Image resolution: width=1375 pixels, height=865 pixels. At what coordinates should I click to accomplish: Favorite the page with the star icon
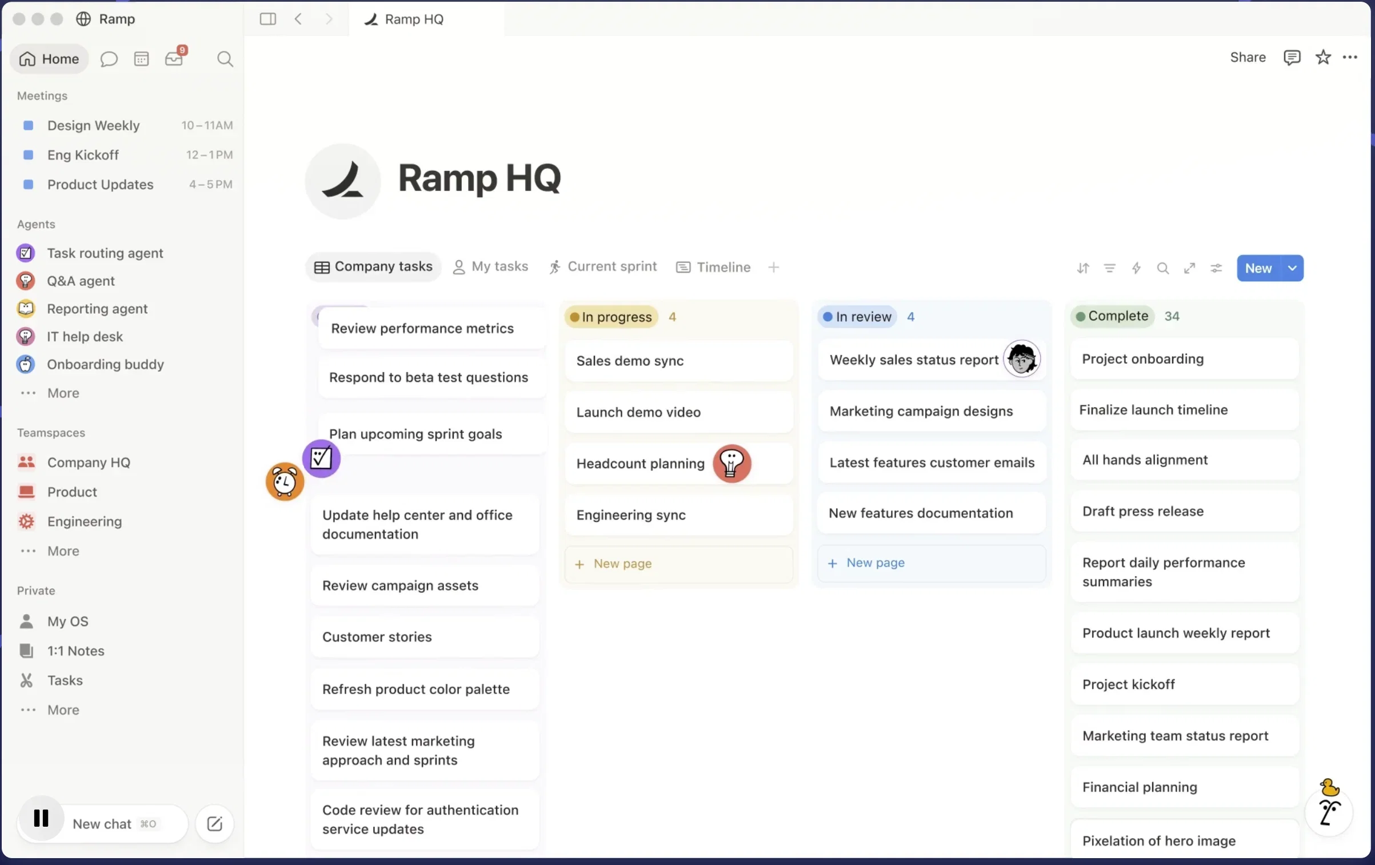1323,57
